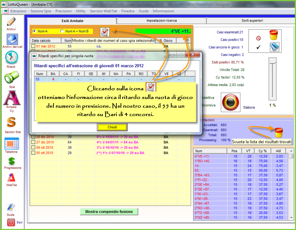Select result row 4°VE +11..

coord(241,156)
